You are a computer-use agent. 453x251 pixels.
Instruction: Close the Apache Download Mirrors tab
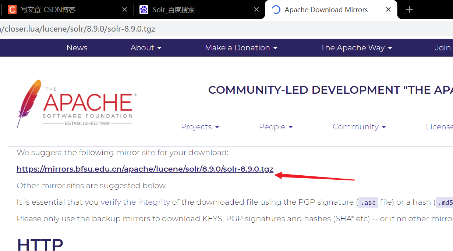pos(388,10)
